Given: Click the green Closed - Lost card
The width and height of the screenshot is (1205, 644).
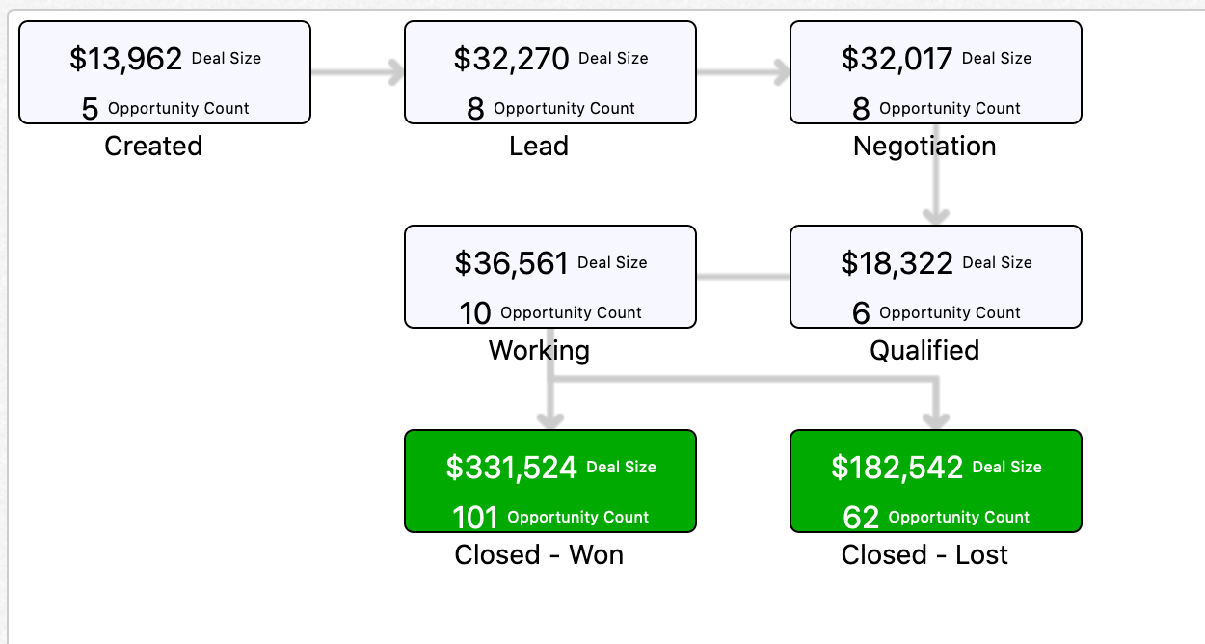Looking at the screenshot, I should click(935, 481).
